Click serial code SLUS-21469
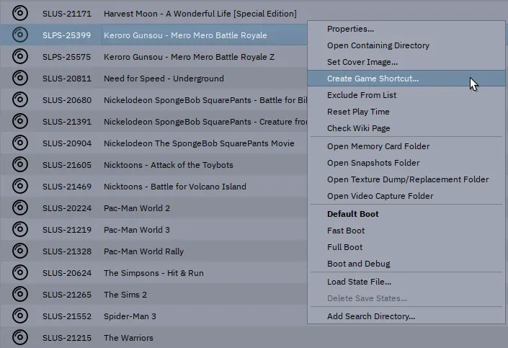The image size is (508, 348). click(67, 187)
